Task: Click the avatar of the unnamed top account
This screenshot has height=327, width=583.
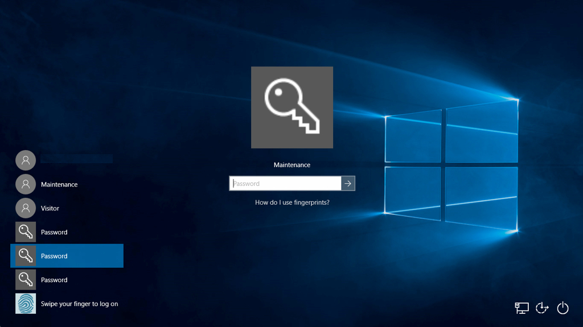Action: coord(26,160)
